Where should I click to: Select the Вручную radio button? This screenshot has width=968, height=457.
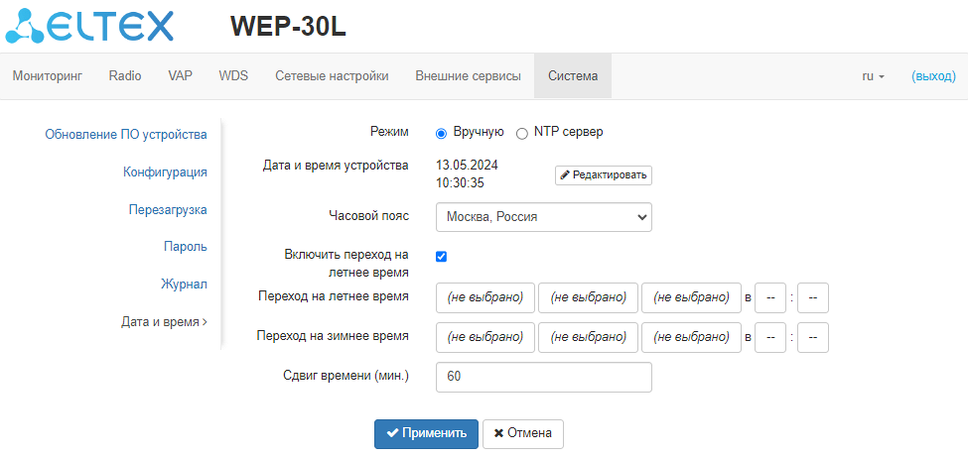click(442, 132)
